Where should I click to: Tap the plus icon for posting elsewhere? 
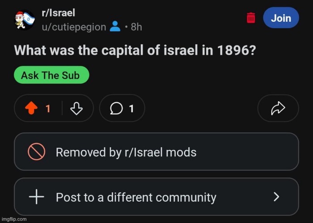point(36,197)
